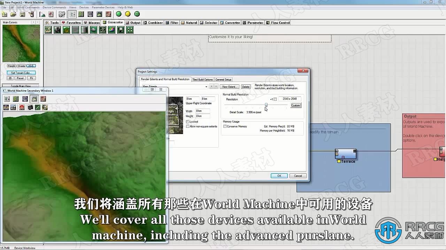Click the green Build button circle
Image resolution: width=446 pixels, height=250 pixels.
(x=119, y=14)
